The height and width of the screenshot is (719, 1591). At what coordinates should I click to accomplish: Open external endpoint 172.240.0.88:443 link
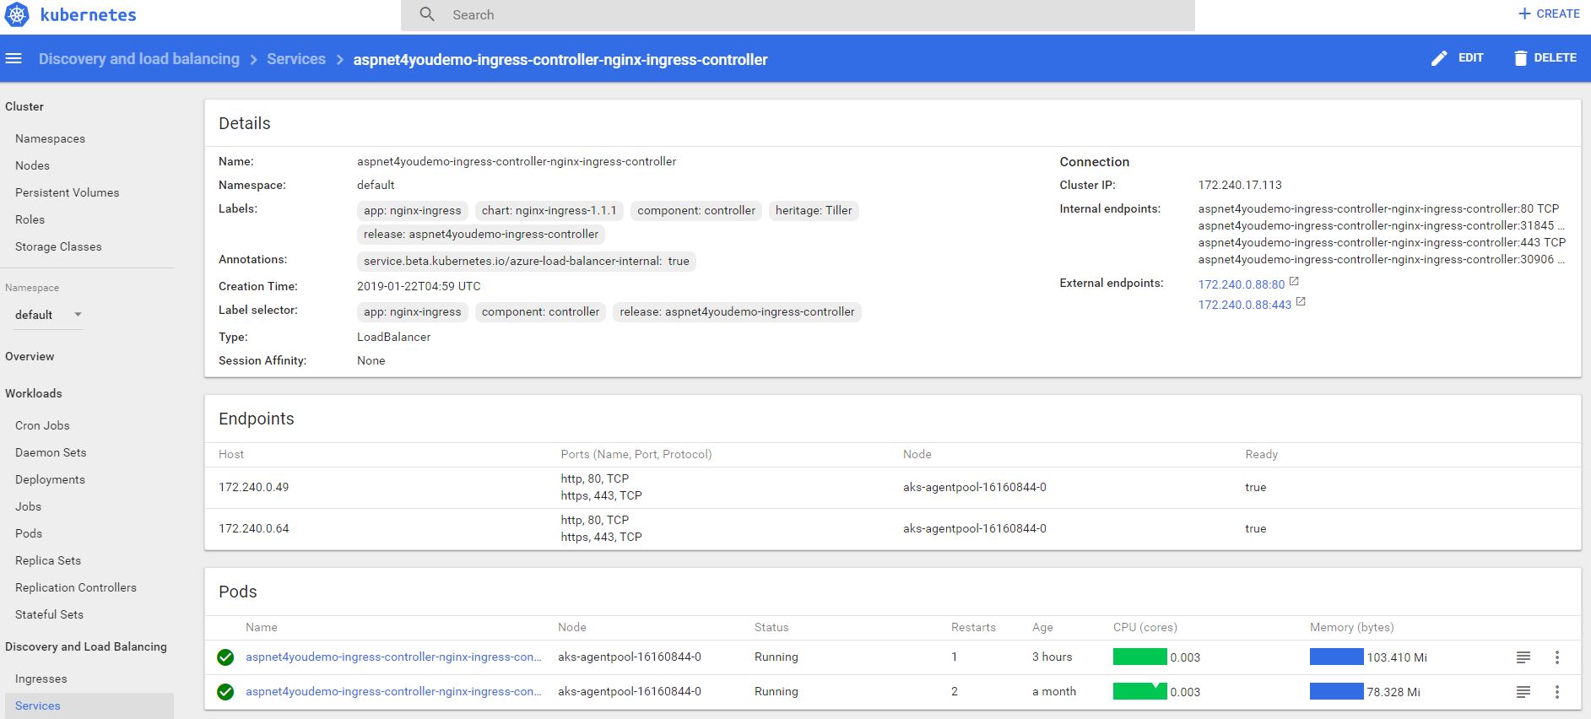1245,305
